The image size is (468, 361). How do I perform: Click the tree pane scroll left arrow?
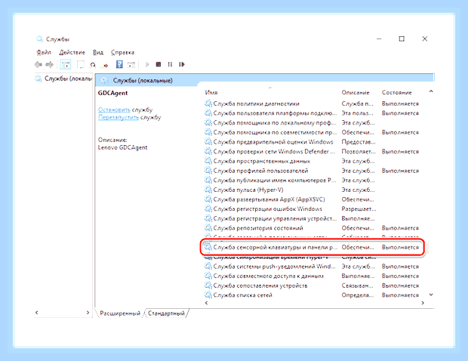tap(37, 313)
